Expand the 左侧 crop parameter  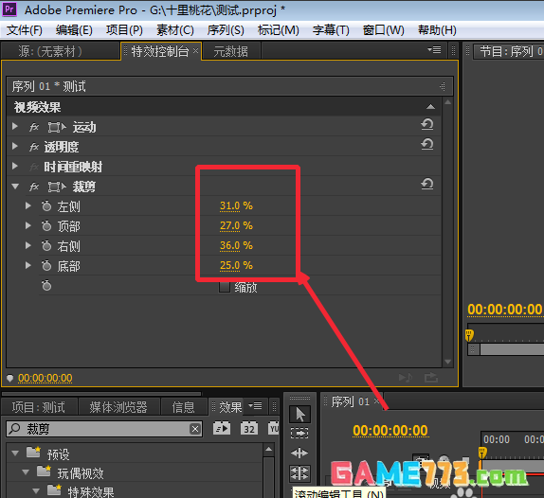[x=28, y=205]
